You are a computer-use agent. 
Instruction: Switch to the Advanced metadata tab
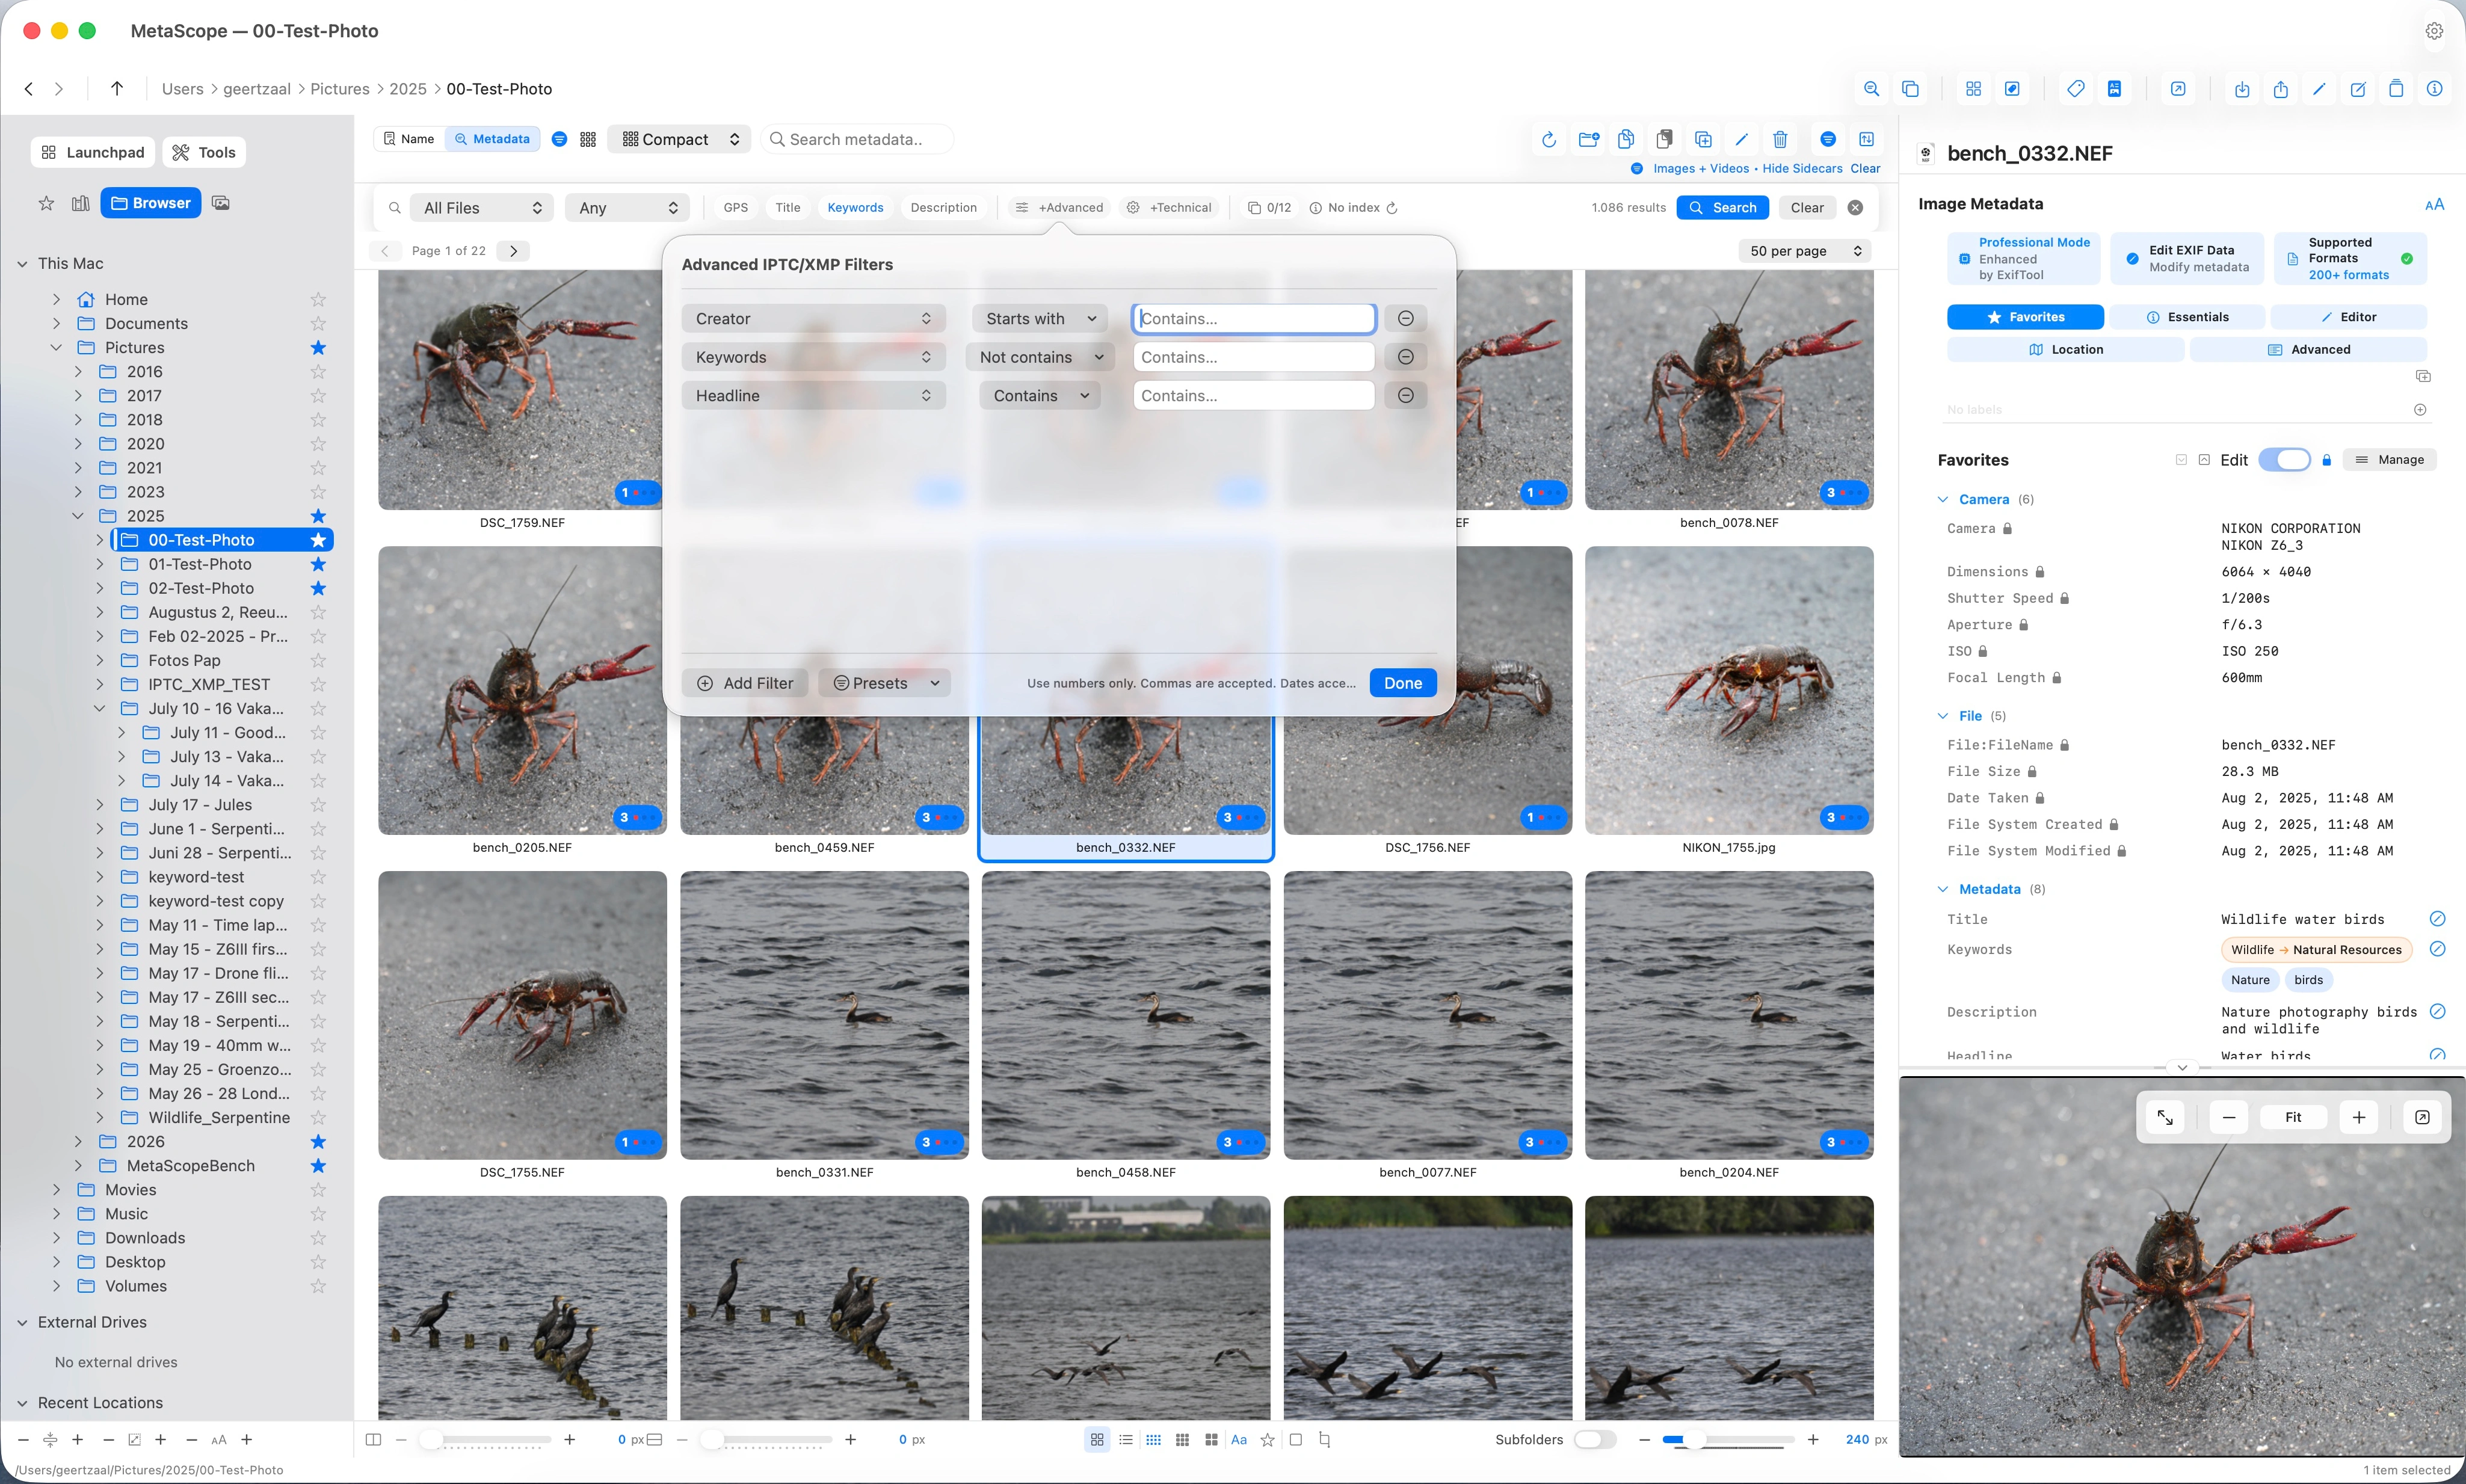click(x=2308, y=349)
